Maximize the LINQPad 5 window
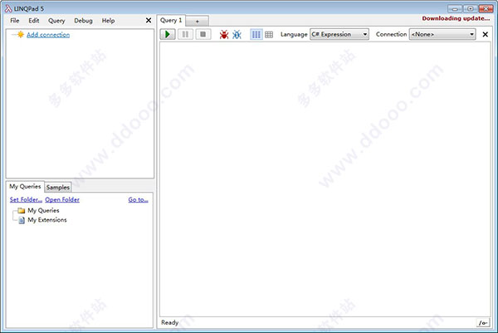Screen dimensions: 498x333 coord(470,8)
